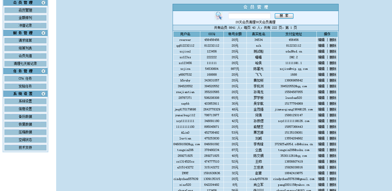
Task: Edit member ZWHY
Action: [321, 173]
